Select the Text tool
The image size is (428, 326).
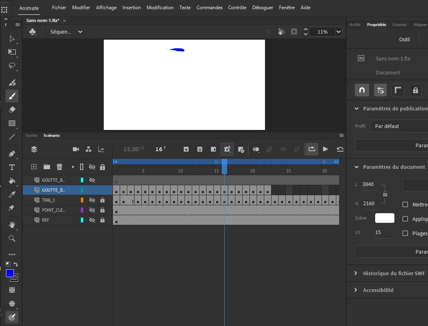[12, 167]
